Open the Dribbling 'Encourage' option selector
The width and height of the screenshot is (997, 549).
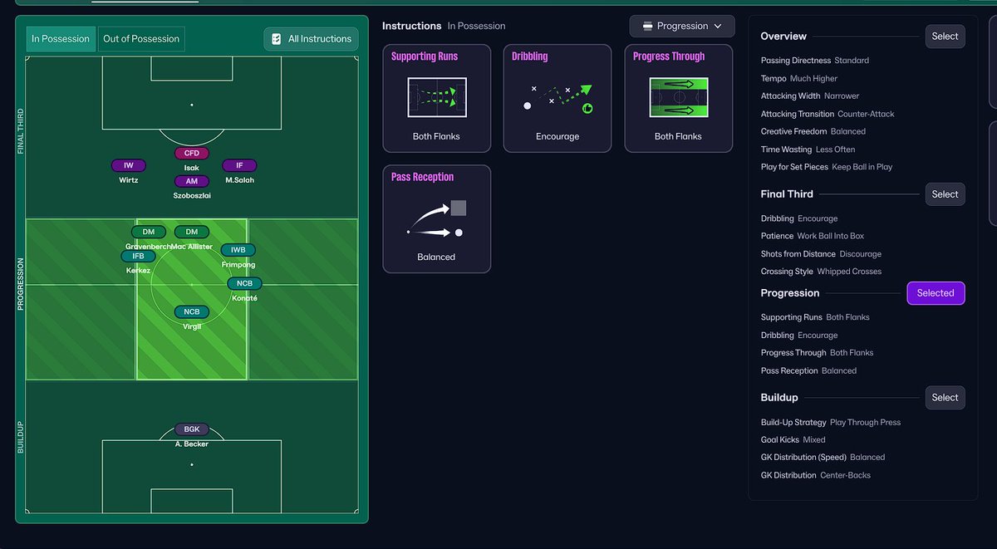coord(557,135)
